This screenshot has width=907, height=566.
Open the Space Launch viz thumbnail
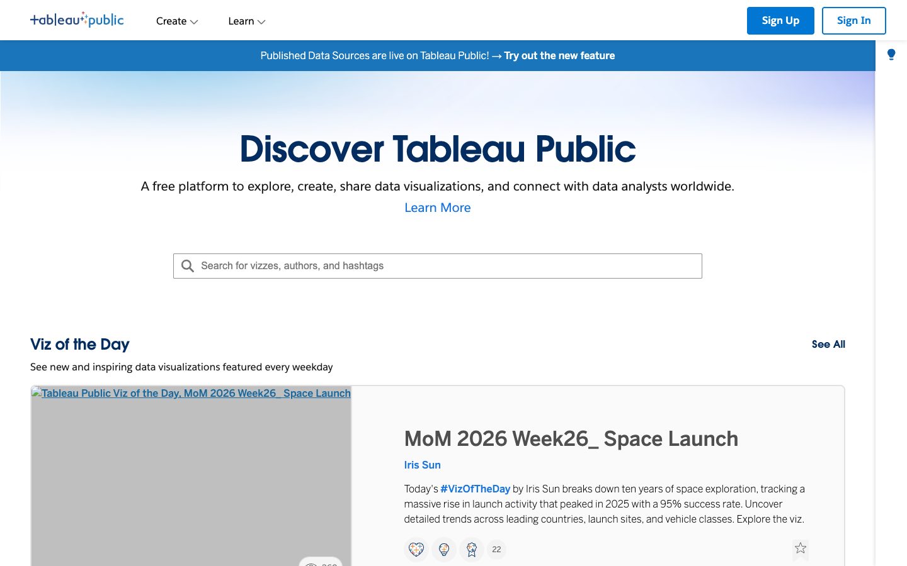click(191, 476)
